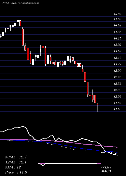126x176 pixels.
Task: Click the NYSE ARDC ns1.bullkhan.com title text
Action: tap(21, 3)
